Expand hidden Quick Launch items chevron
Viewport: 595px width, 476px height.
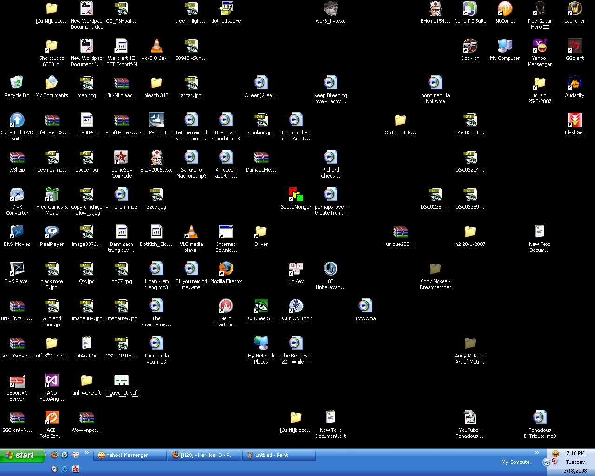[86, 453]
